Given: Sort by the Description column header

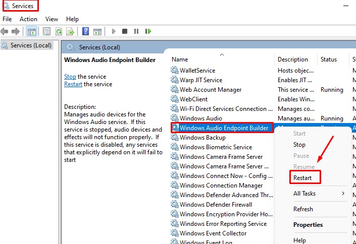Looking at the screenshot, I should pos(293,59).
